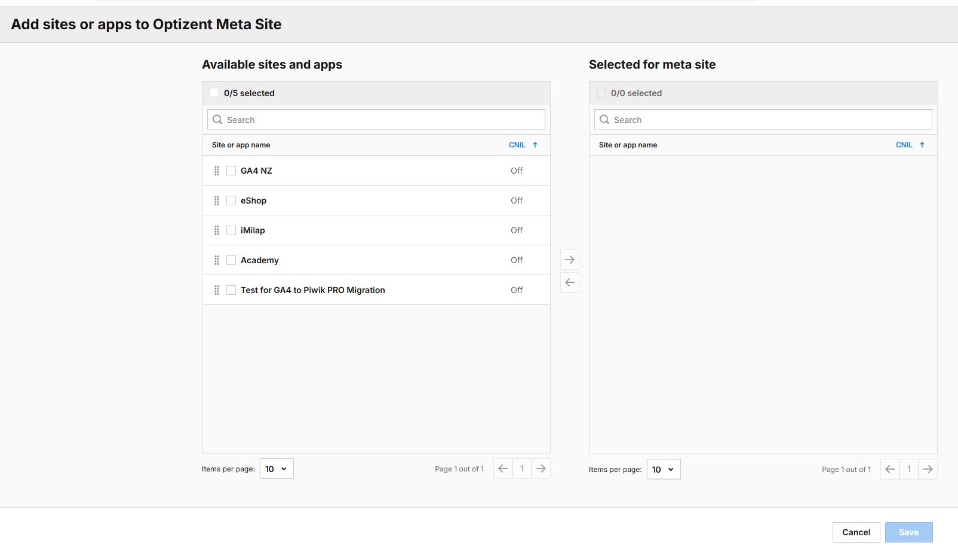
Task: Click the search magnifier icon in Selected panel
Action: (604, 119)
